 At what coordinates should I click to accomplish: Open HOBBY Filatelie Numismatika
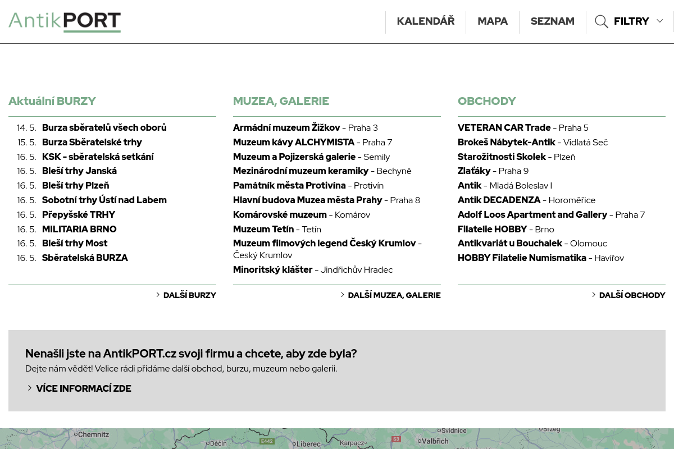point(522,258)
